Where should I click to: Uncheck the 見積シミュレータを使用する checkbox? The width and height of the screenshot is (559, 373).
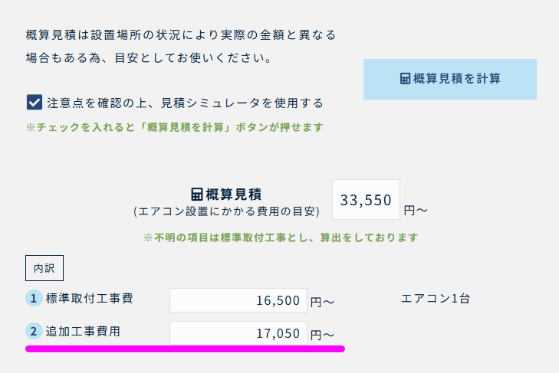click(35, 103)
